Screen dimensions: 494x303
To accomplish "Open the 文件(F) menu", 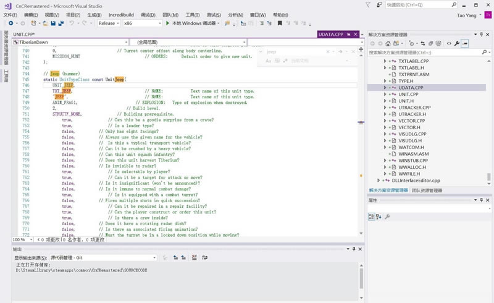I will [x=10, y=15].
